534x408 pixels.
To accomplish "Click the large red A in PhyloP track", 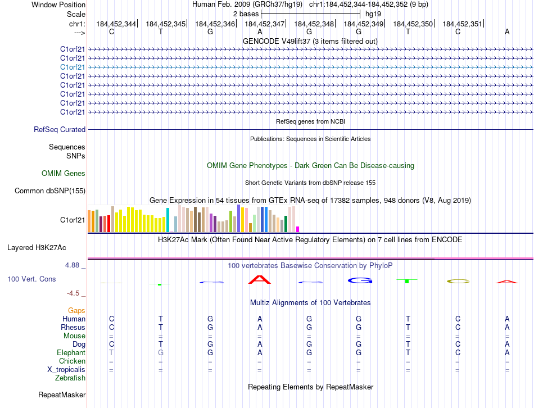I will 260,279.
